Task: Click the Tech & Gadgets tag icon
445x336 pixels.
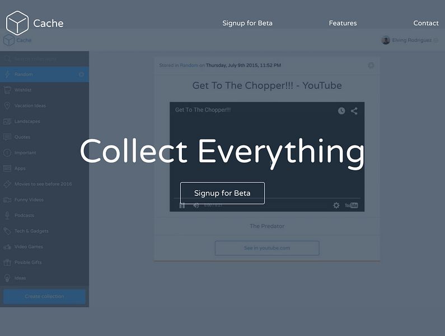Action: pyautogui.click(x=7, y=231)
